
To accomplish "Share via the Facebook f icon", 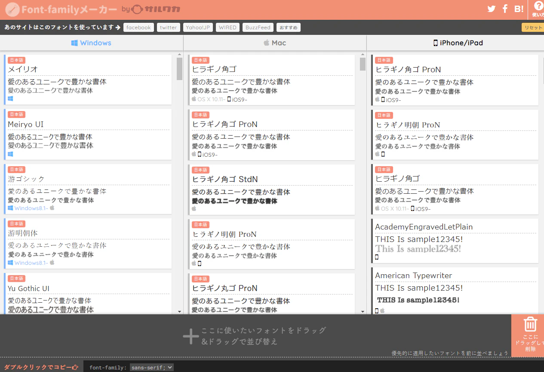I will (505, 9).
